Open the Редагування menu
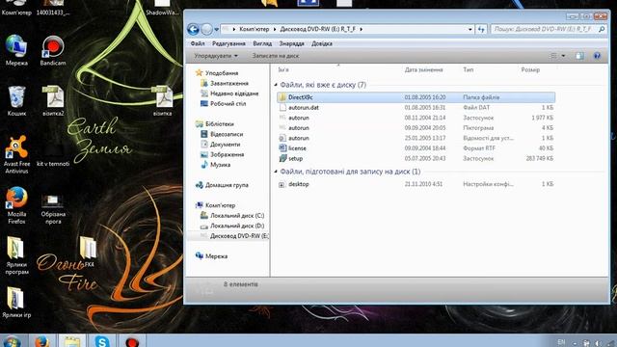Screen dimensions: 617x347 click(x=228, y=43)
